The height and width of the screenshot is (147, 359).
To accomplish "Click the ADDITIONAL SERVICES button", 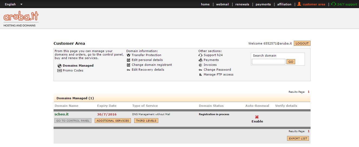I will [113, 121].
